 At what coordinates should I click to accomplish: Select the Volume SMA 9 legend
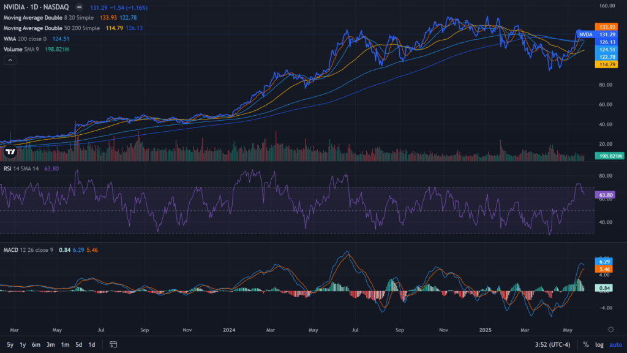pyautogui.click(x=21, y=49)
